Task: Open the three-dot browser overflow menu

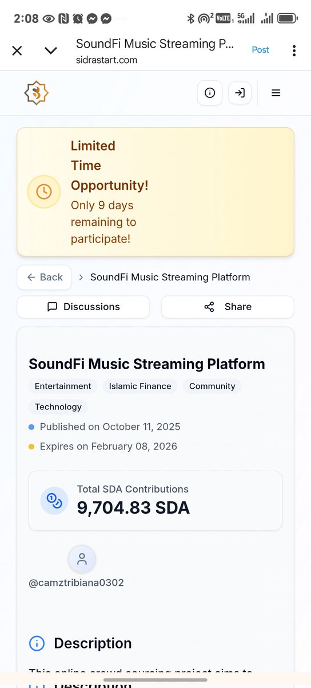Action: [294, 50]
